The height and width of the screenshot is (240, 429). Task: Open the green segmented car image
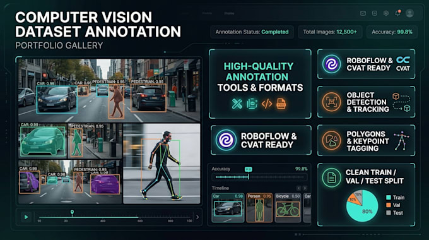[43, 141]
